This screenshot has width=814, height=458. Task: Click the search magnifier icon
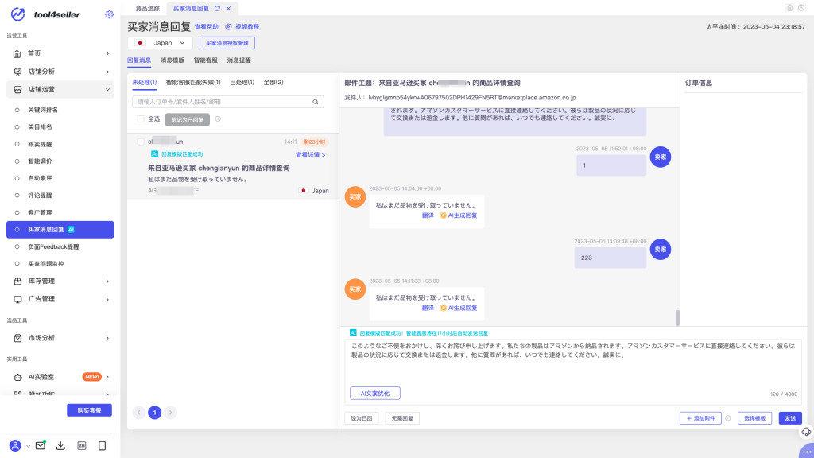click(315, 102)
